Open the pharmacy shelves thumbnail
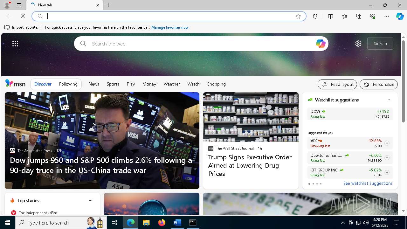This screenshot has width=407, height=229. point(251,117)
